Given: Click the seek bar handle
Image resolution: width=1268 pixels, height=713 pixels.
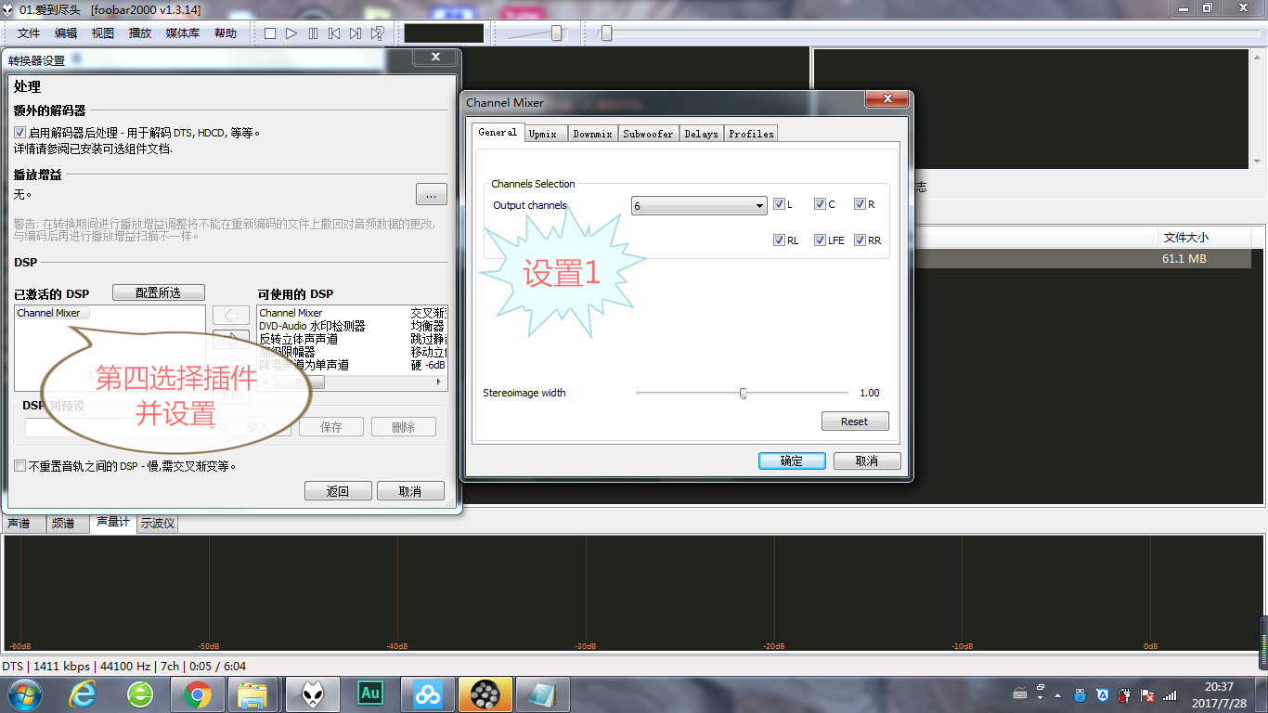Looking at the screenshot, I should (606, 33).
